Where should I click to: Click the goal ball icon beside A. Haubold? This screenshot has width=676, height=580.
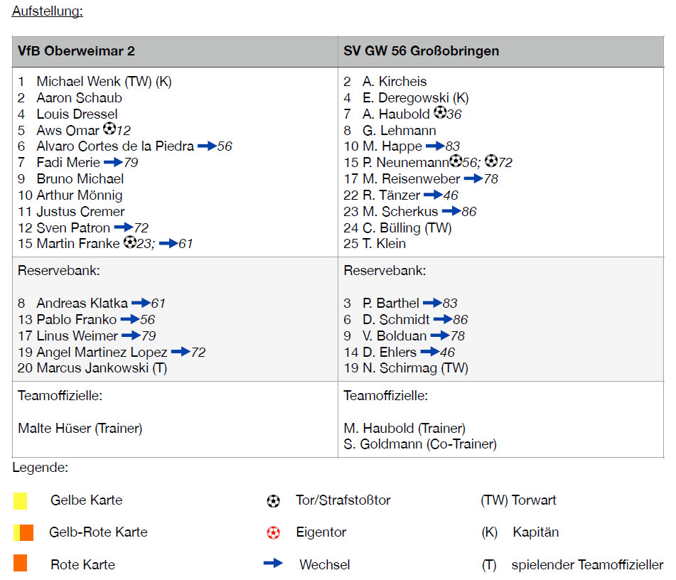[440, 112]
